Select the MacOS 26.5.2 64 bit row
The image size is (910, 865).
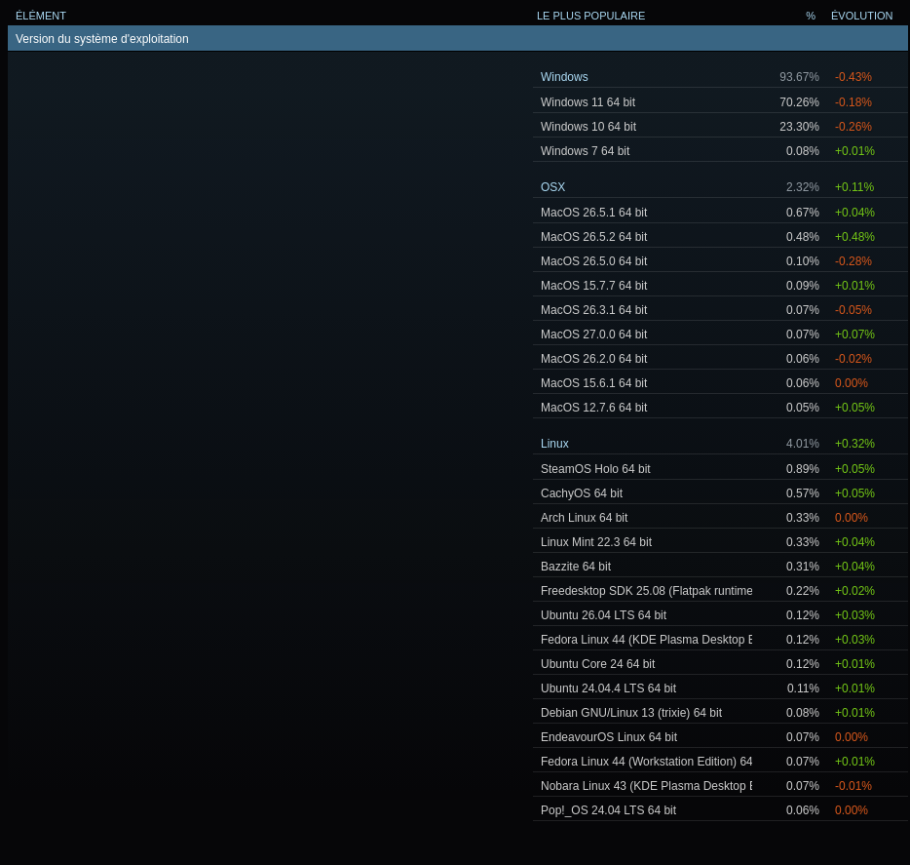pos(720,236)
